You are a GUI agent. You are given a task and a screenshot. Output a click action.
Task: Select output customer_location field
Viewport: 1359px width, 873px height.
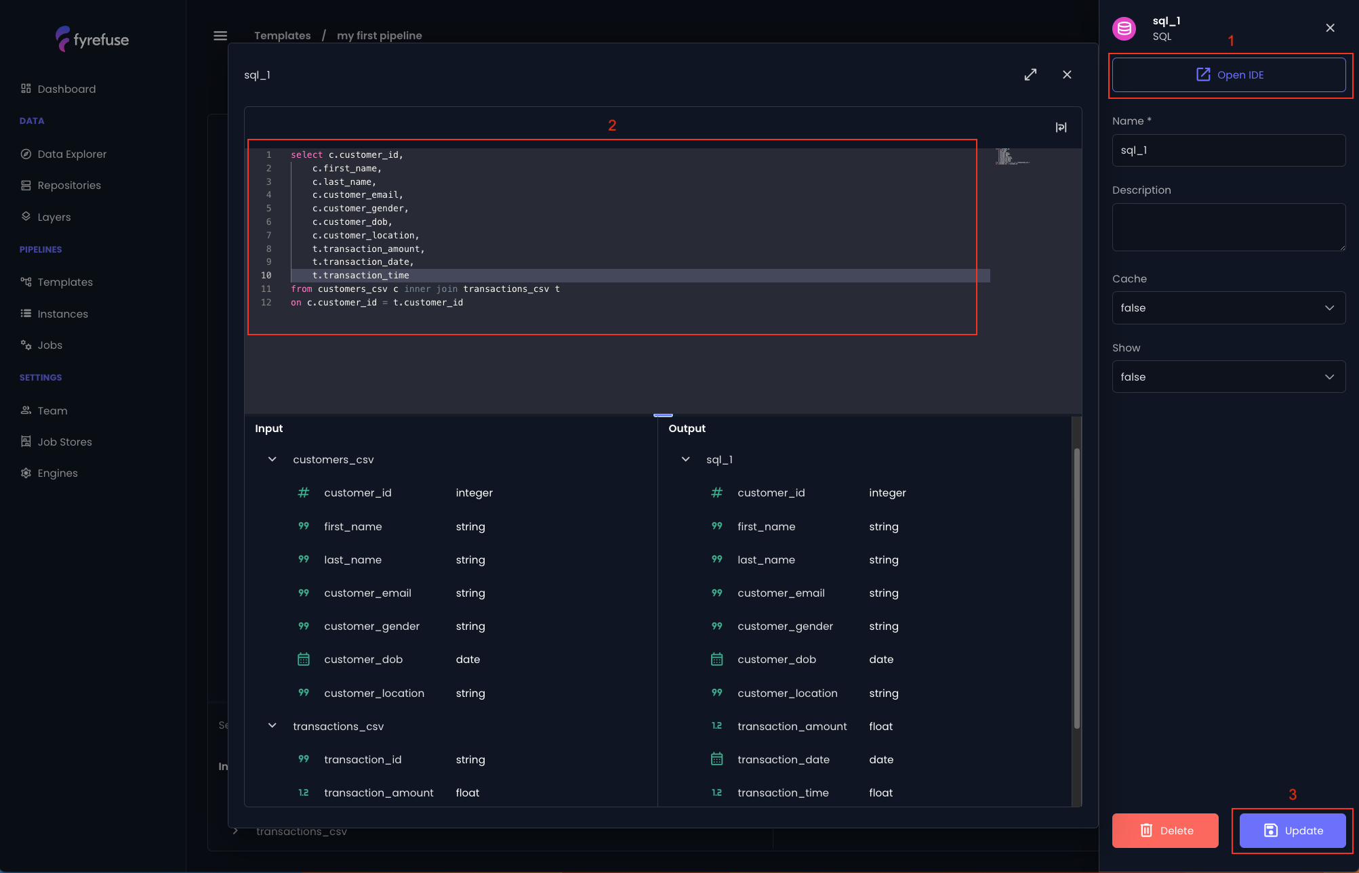point(788,693)
